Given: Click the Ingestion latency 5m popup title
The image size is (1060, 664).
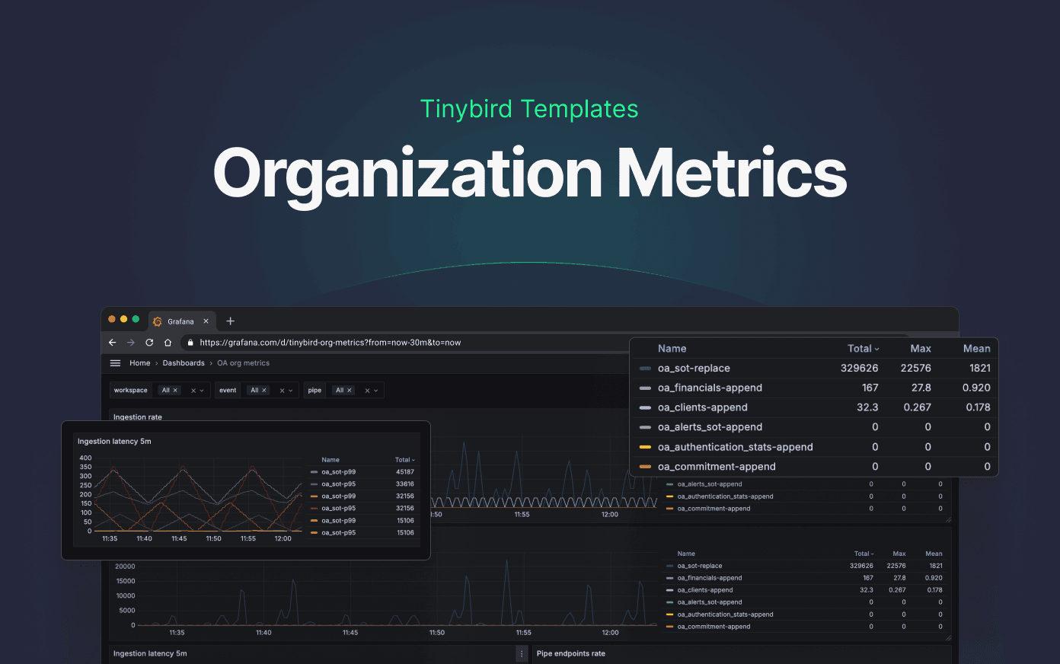Looking at the screenshot, I should 114,442.
